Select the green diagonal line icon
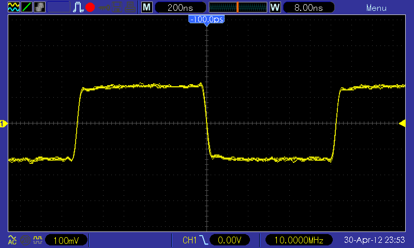This screenshot has width=414, height=248. (x=26, y=7)
